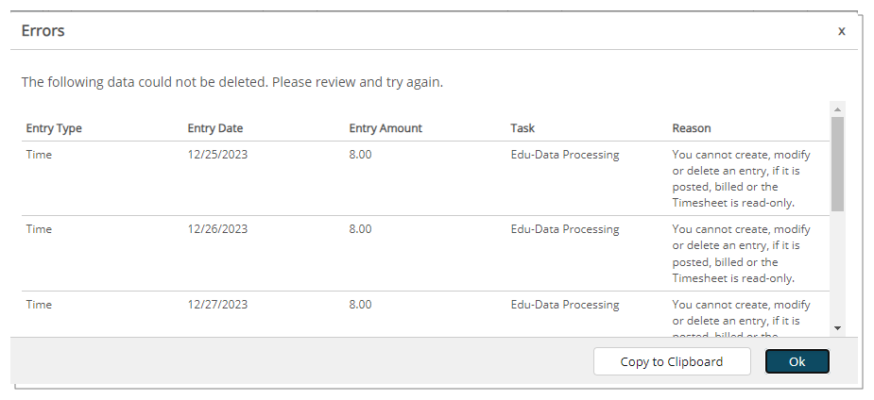
Task: Click the Reason column header
Action: coord(692,128)
